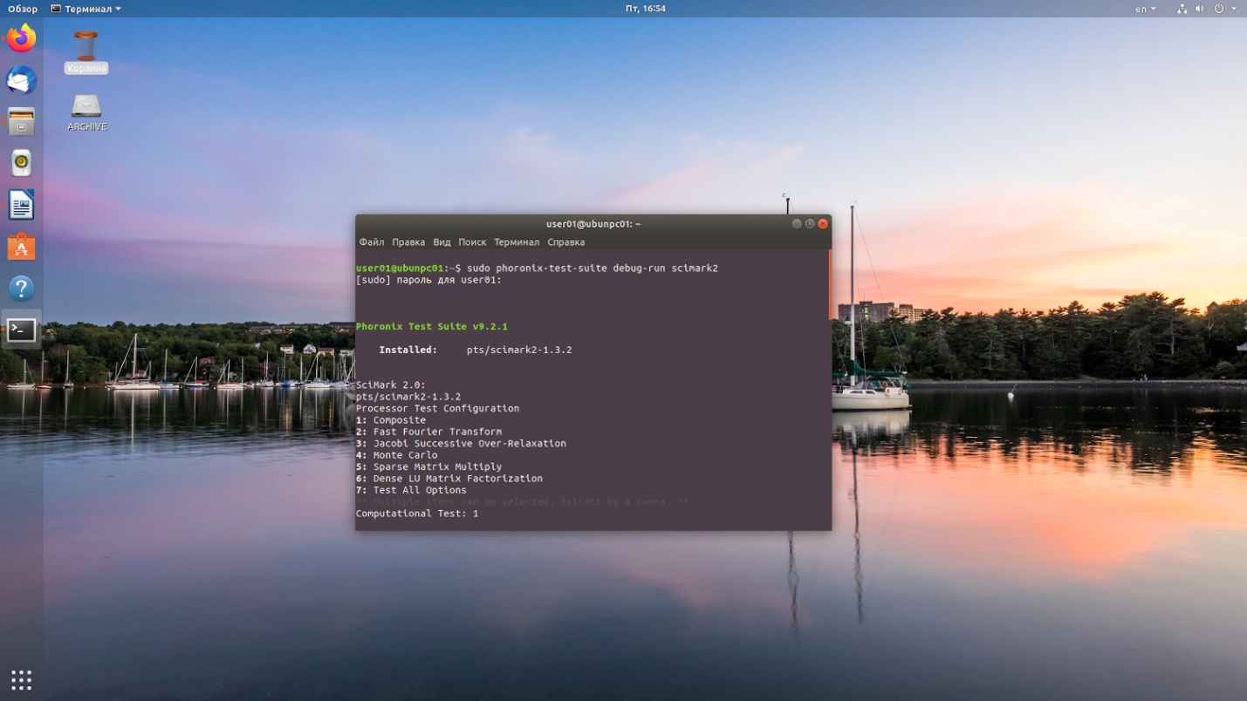
Task: Click the 'Phoronix Test Suite v9.2.1' text
Action: coord(432,326)
